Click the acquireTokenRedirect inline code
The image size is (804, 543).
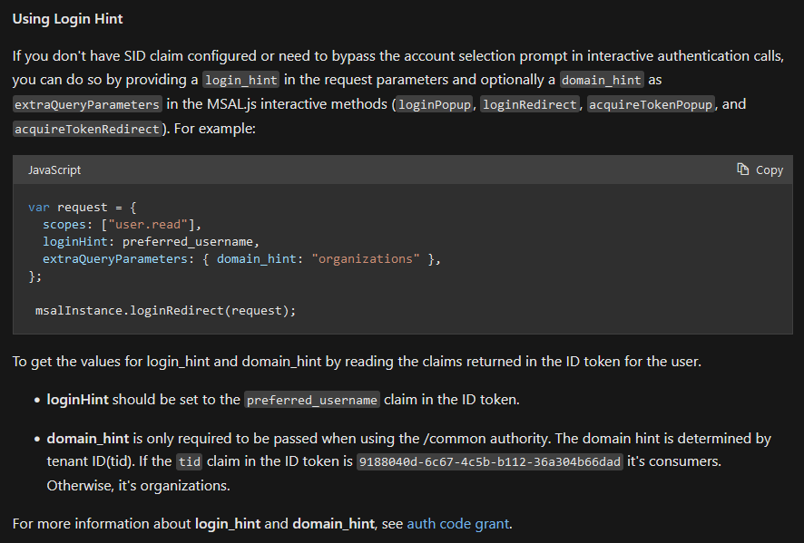87,129
